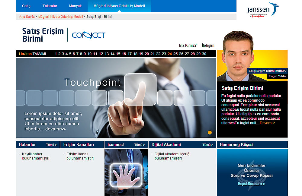Select day 1 in Haziran calendar

pyautogui.click(x=56, y=54)
